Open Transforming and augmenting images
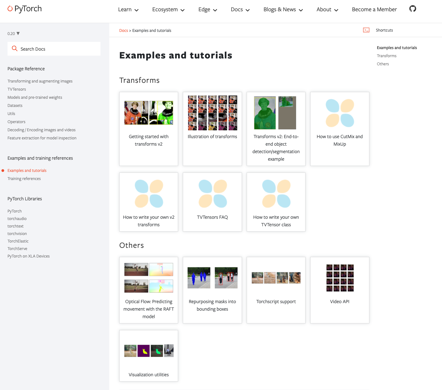The width and height of the screenshot is (442, 390). click(x=40, y=81)
